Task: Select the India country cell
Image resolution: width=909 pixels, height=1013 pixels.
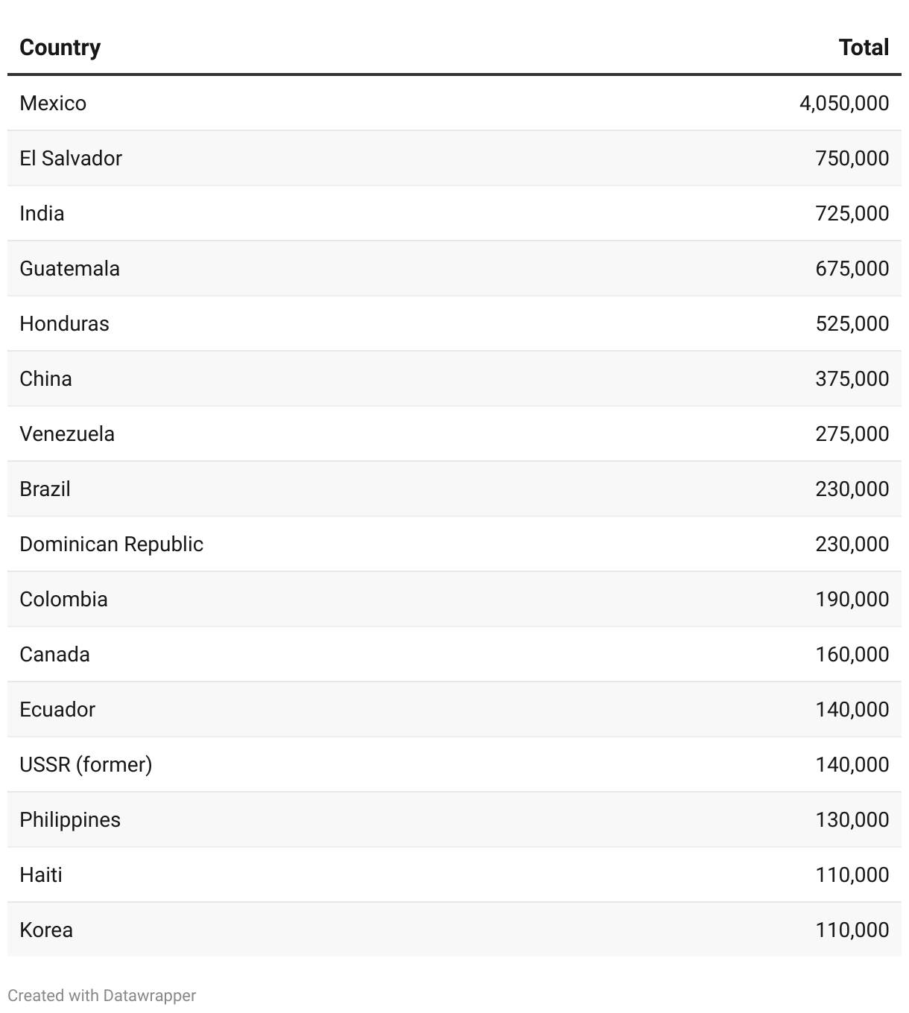Action: [x=42, y=213]
